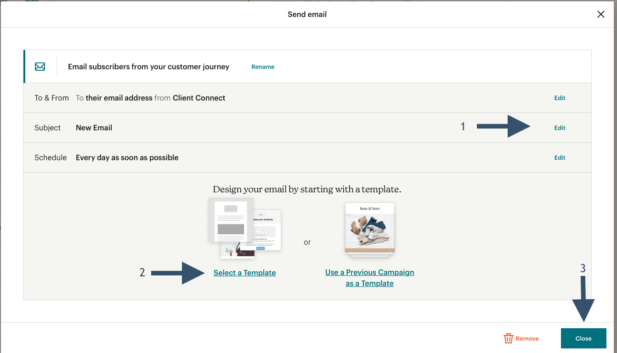
Task: Close dialog with X icon
Action: click(x=600, y=14)
